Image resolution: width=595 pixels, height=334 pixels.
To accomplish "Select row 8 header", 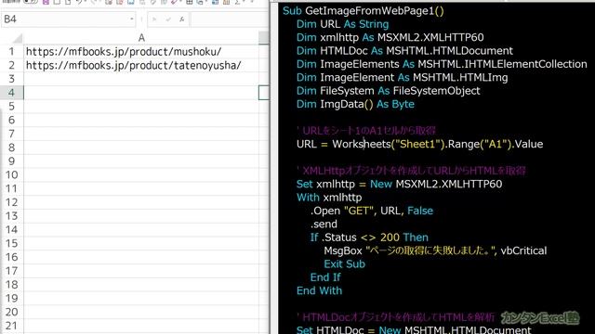I will pos(12,148).
